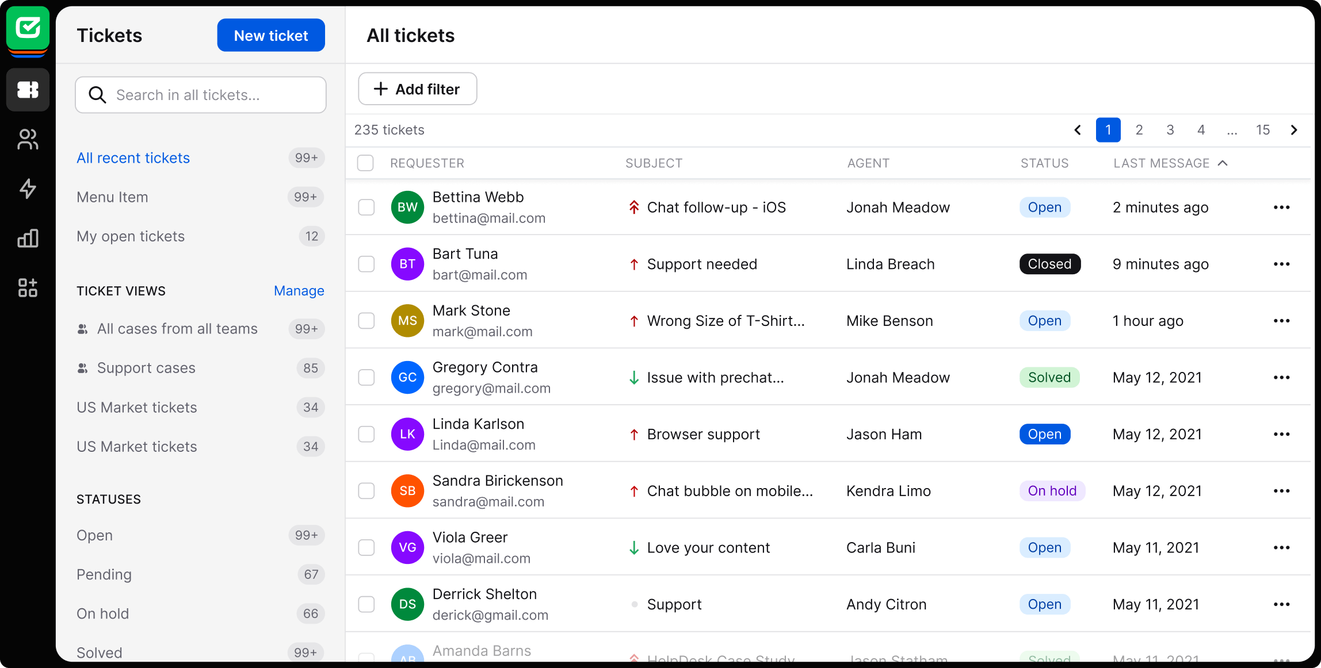Open the Add filter dropdown
1321x668 pixels.
(417, 89)
